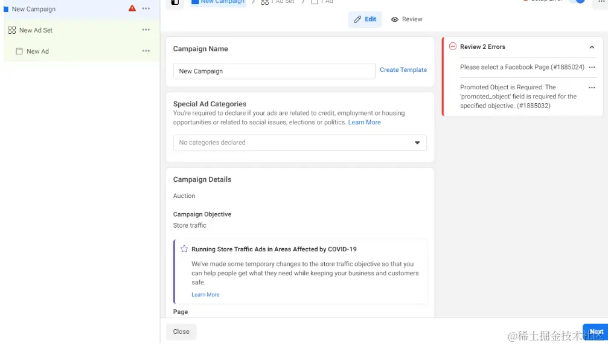Click the star icon in the COVID-19 notice
Viewport: 608px width, 346px height.
tap(184, 249)
